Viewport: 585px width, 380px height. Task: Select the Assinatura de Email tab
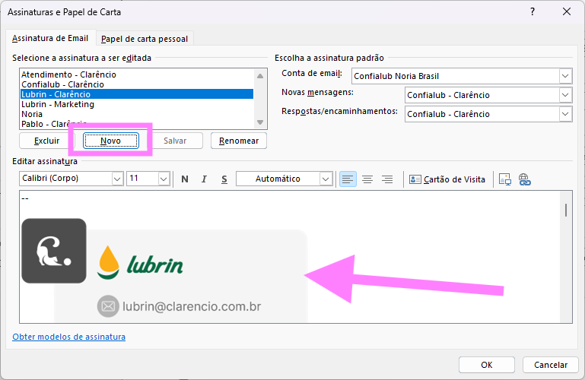[x=50, y=38]
